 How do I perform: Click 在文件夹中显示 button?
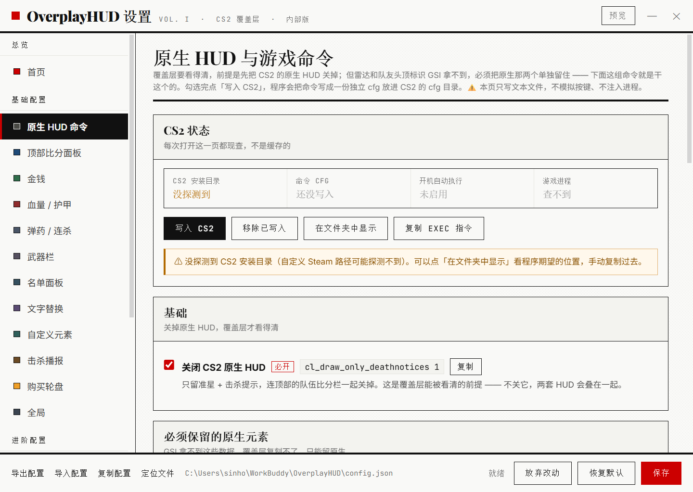(346, 228)
